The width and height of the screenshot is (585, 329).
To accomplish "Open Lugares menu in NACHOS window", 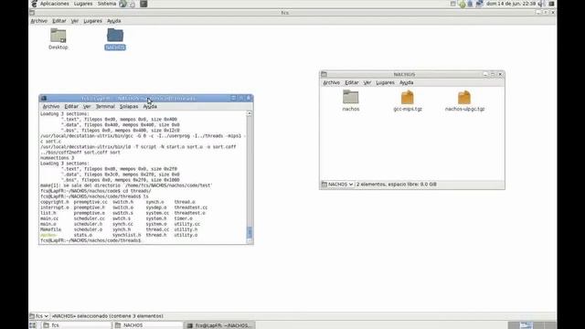I will click(x=385, y=82).
